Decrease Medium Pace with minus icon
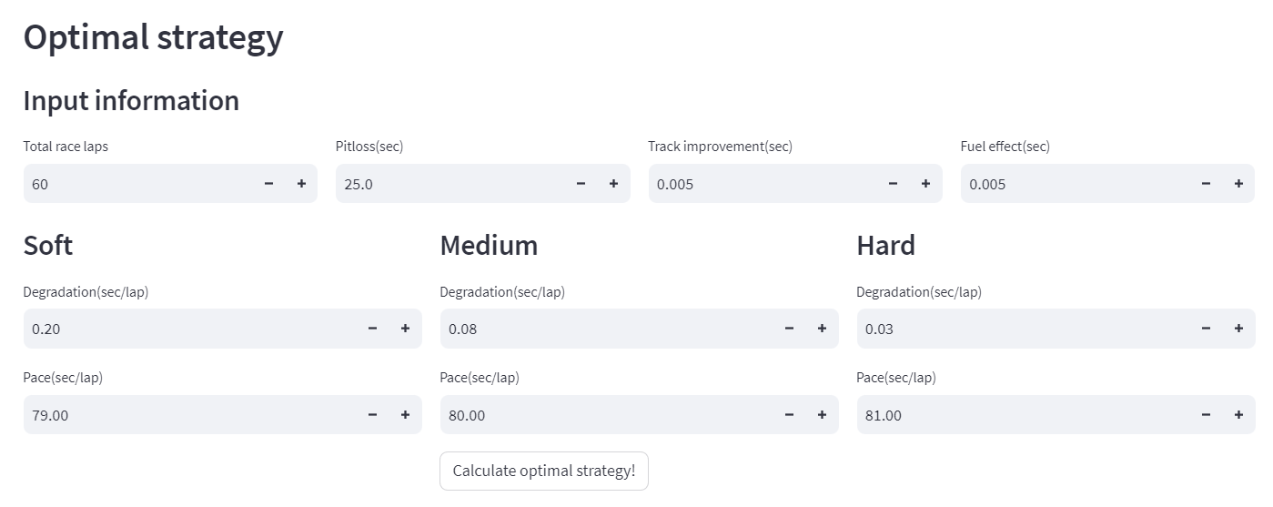Screen dimensions: 1273x507 pyautogui.click(x=789, y=415)
